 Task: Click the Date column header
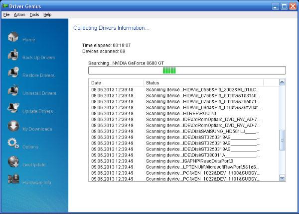pyautogui.click(x=116, y=83)
